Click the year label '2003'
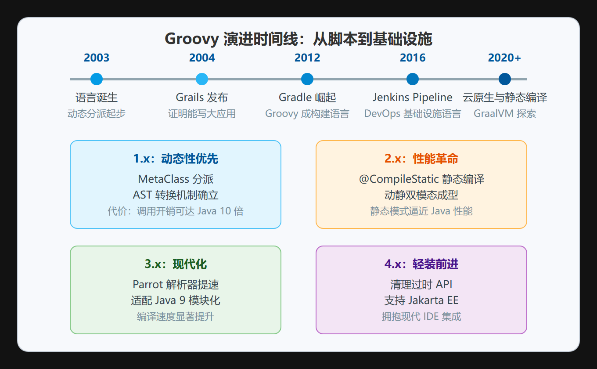 [x=97, y=58]
